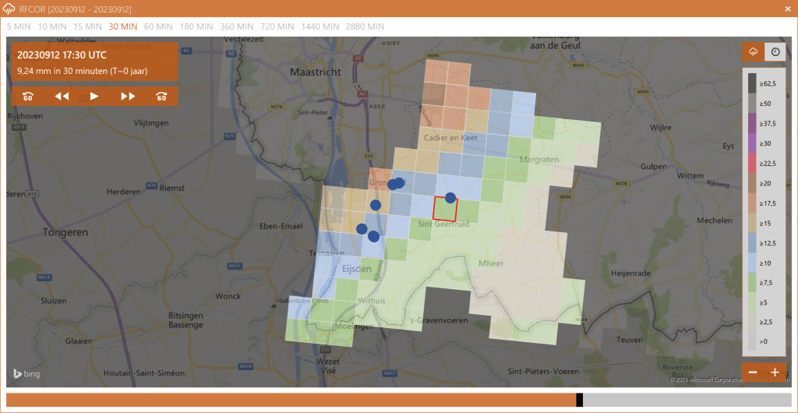Click the black marker on the timeline bar
This screenshot has width=798, height=413.
coord(579,400)
